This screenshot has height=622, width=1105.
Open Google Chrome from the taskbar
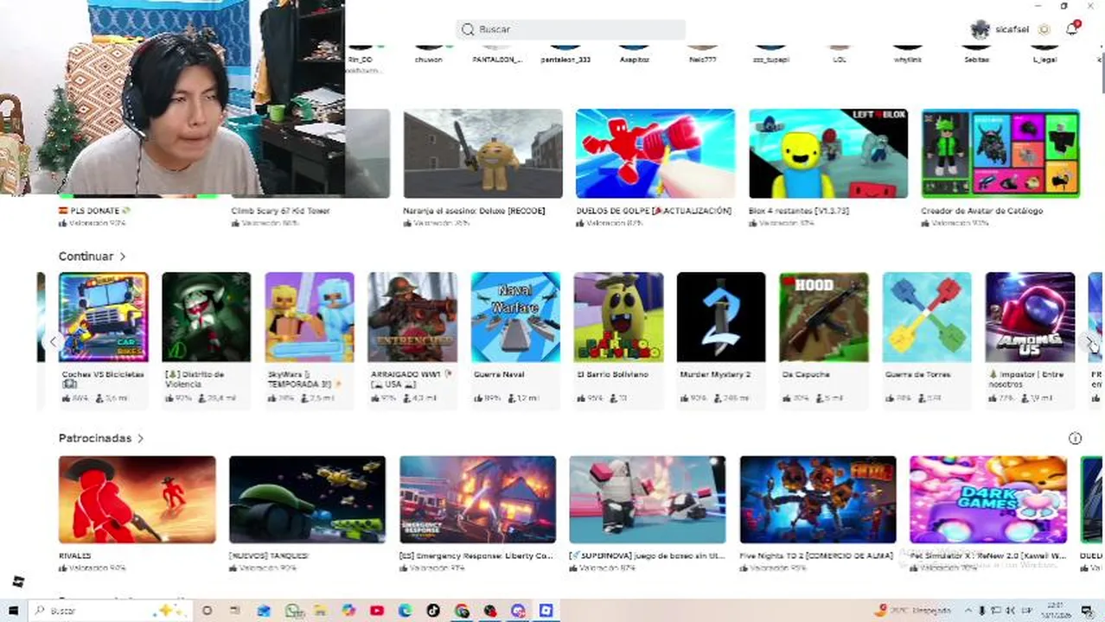click(x=462, y=611)
